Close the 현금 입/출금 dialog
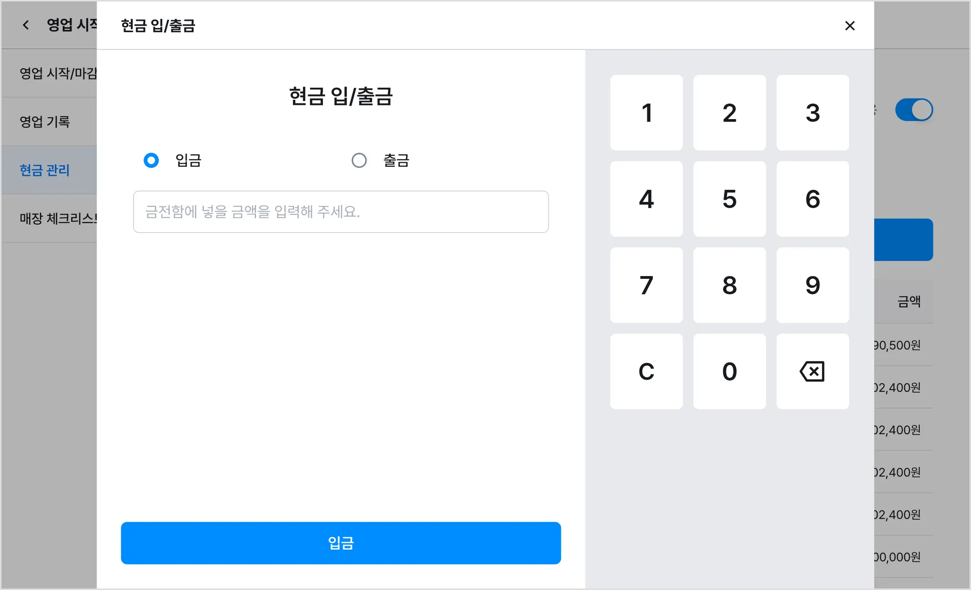 (x=850, y=26)
